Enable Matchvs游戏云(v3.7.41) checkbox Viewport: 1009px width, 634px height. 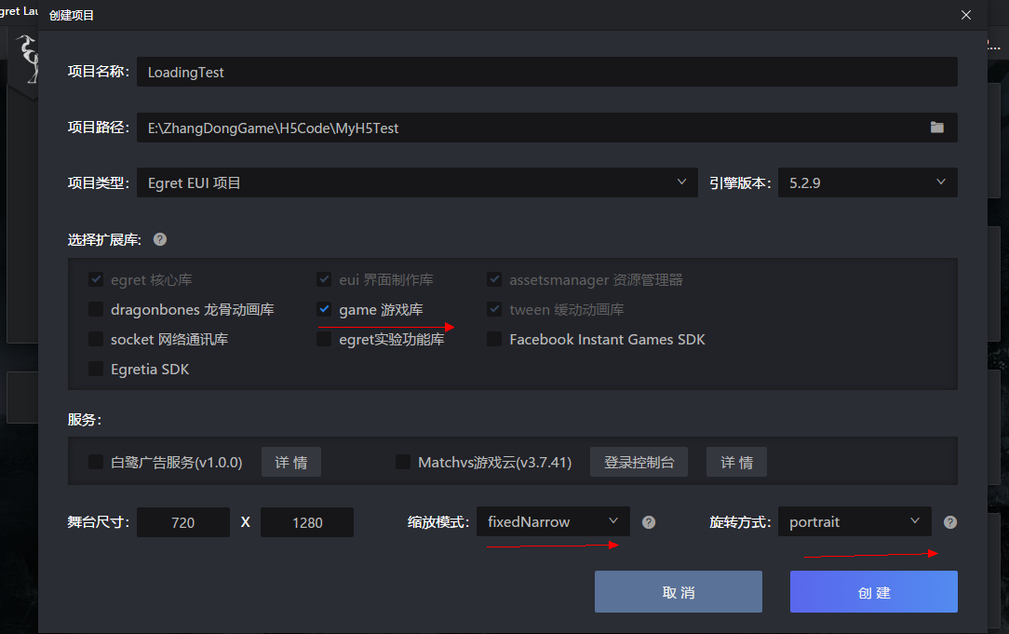tap(403, 462)
